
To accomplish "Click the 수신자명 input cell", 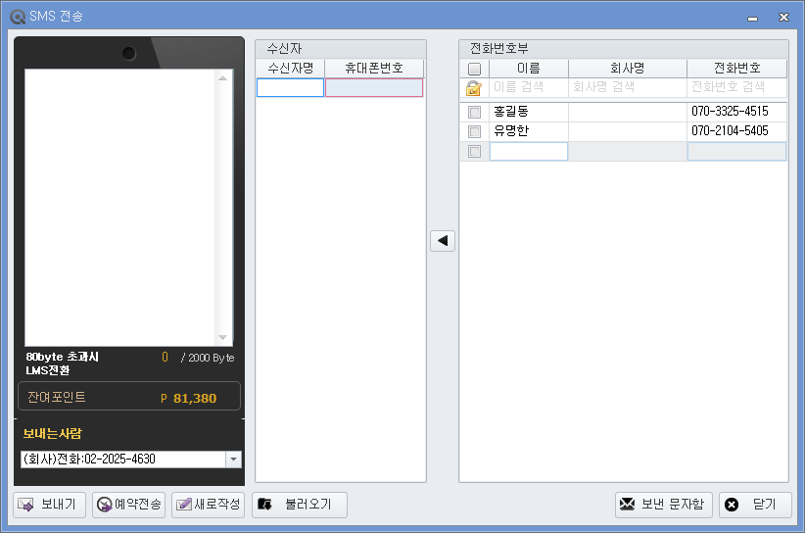I will click(x=290, y=88).
